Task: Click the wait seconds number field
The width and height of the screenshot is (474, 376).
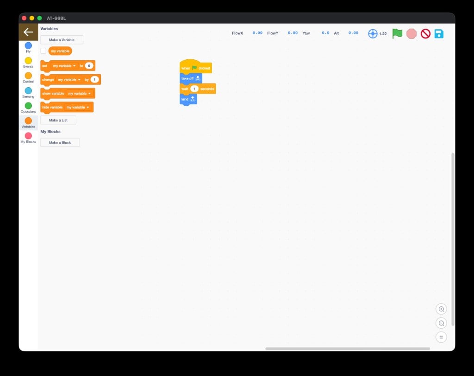Action: click(194, 89)
